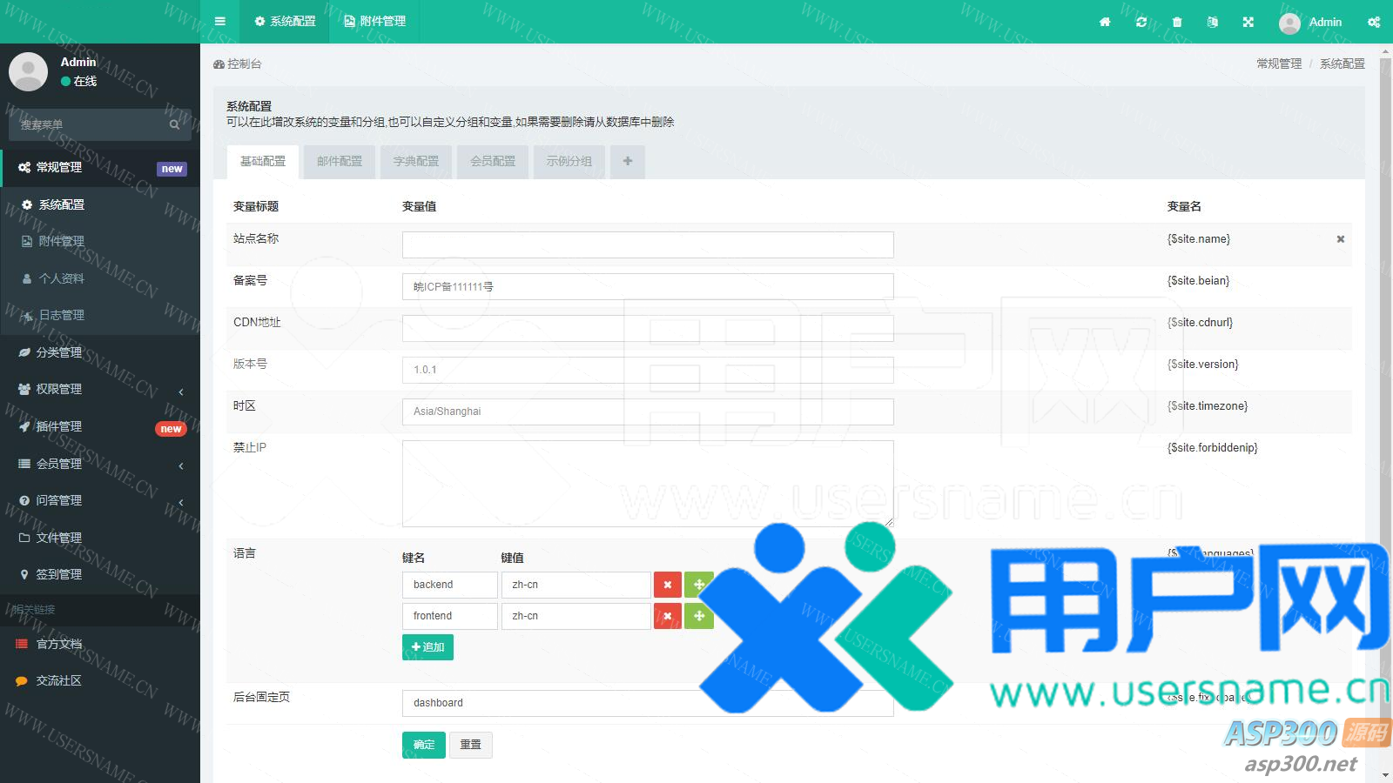Open 插件管理 in sidebar
This screenshot has width=1393, height=783.
[100, 426]
